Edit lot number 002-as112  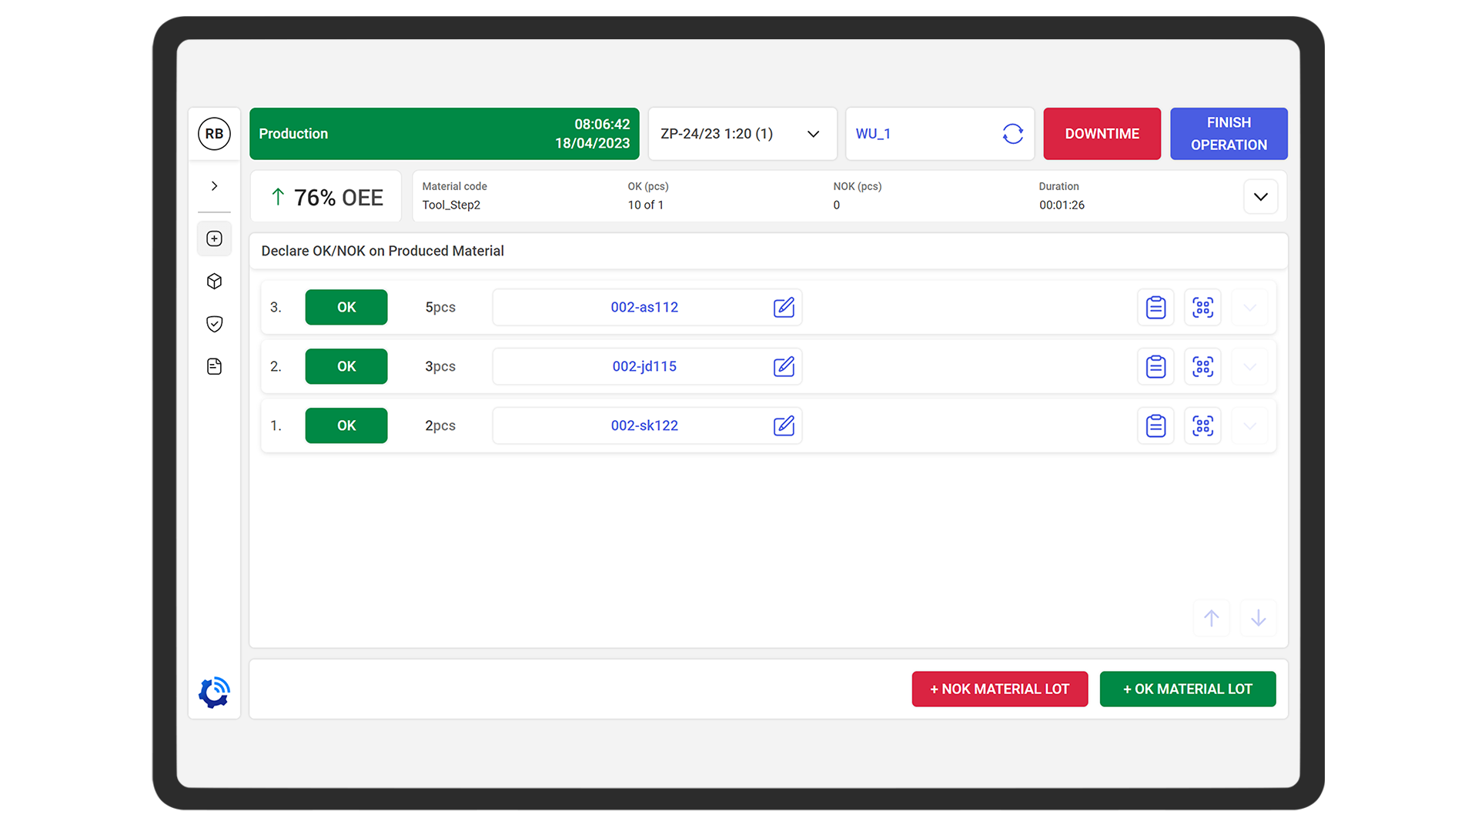click(784, 307)
